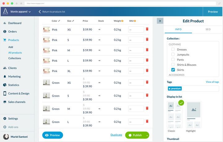Click SKU field for Pink XS
Image resolution: width=223 pixels, height=142 pixels.
(x=136, y=29)
